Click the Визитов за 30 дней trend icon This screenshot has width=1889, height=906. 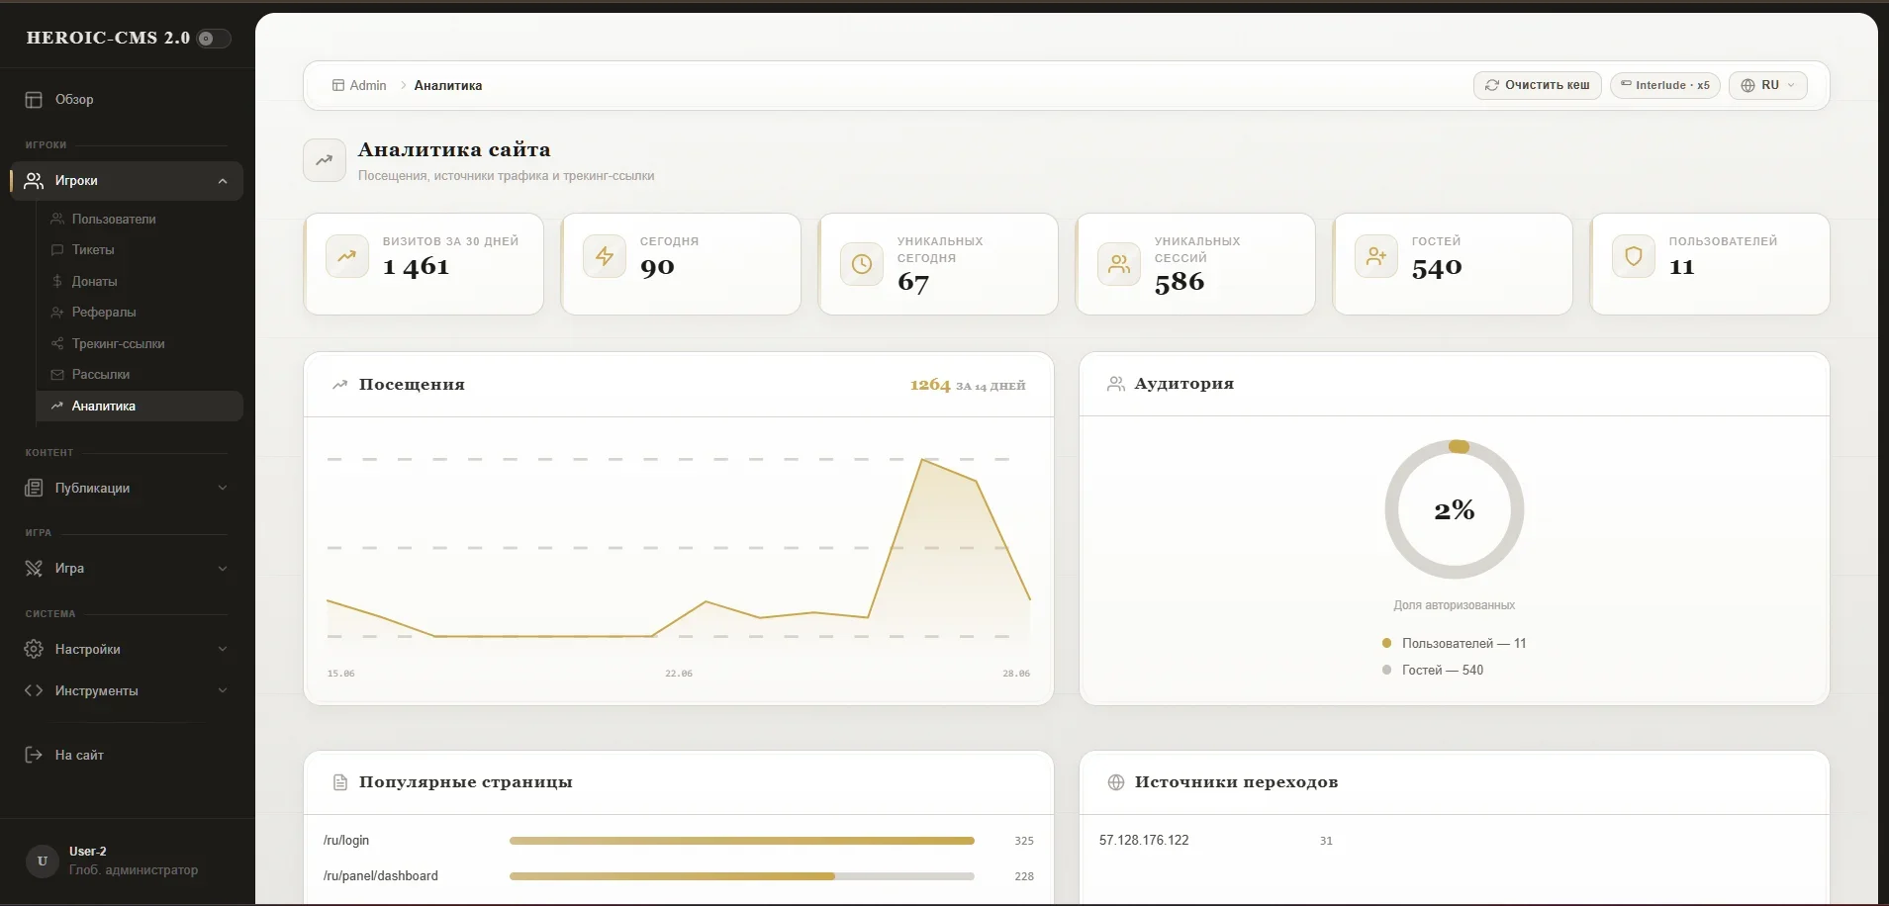(347, 256)
